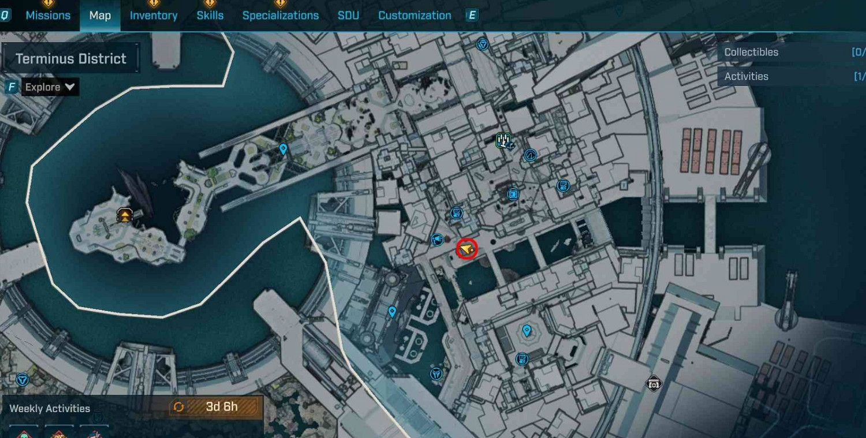Open the Missions tab
The height and width of the screenshot is (438, 866).
(48, 15)
